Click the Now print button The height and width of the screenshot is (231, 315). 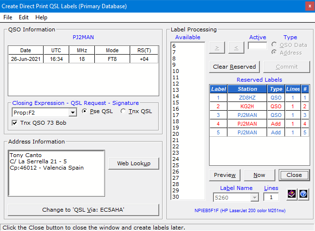pyautogui.click(x=259, y=175)
